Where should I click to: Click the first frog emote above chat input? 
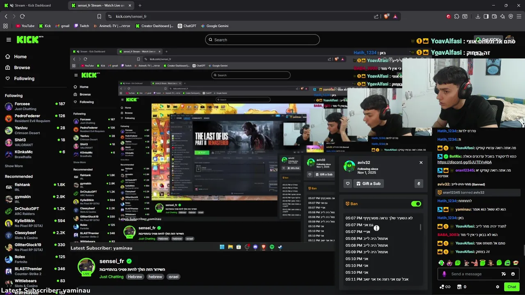point(441,263)
